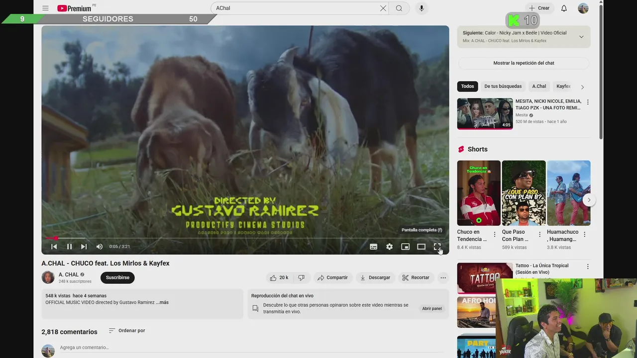637x358 pixels.
Task: Open A. CHAL channel avatar
Action: click(48, 277)
